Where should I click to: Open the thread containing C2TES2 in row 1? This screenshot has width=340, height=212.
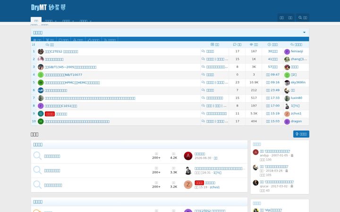[61, 51]
